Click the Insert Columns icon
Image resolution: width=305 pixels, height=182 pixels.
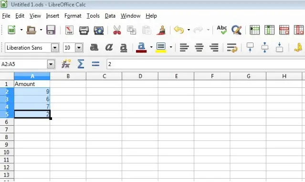[x=269, y=30]
